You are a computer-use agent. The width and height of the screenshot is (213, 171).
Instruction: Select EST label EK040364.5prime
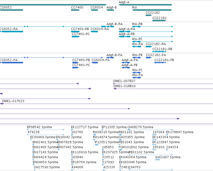[x=133, y=157]
